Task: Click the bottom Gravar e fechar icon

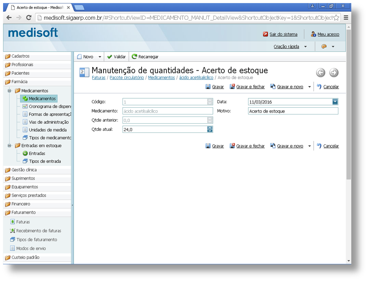Action: (232, 146)
